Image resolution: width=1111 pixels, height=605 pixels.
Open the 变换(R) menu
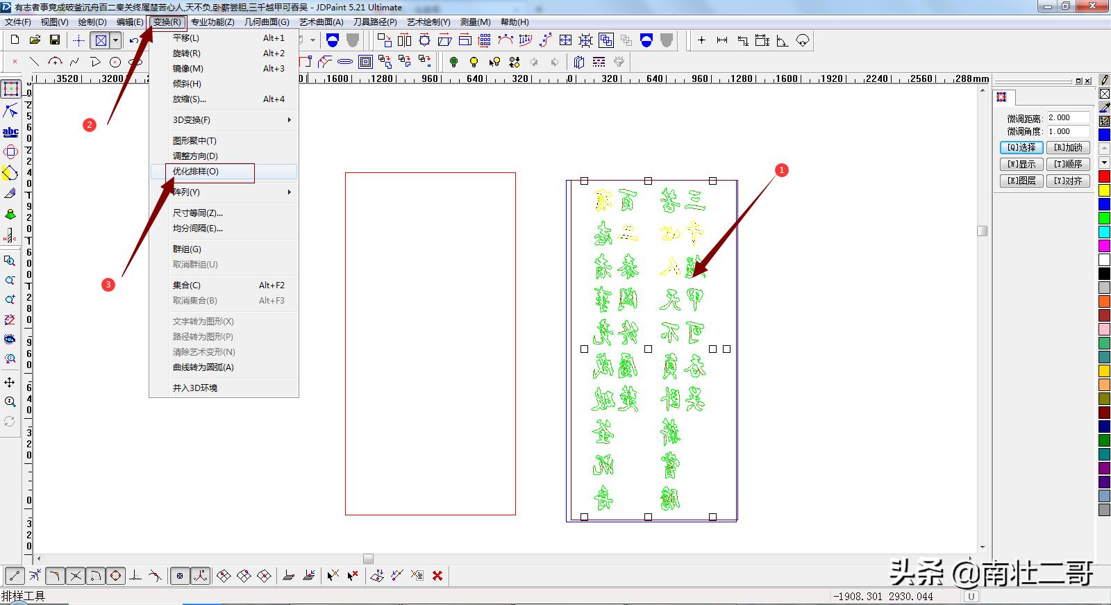coord(167,22)
